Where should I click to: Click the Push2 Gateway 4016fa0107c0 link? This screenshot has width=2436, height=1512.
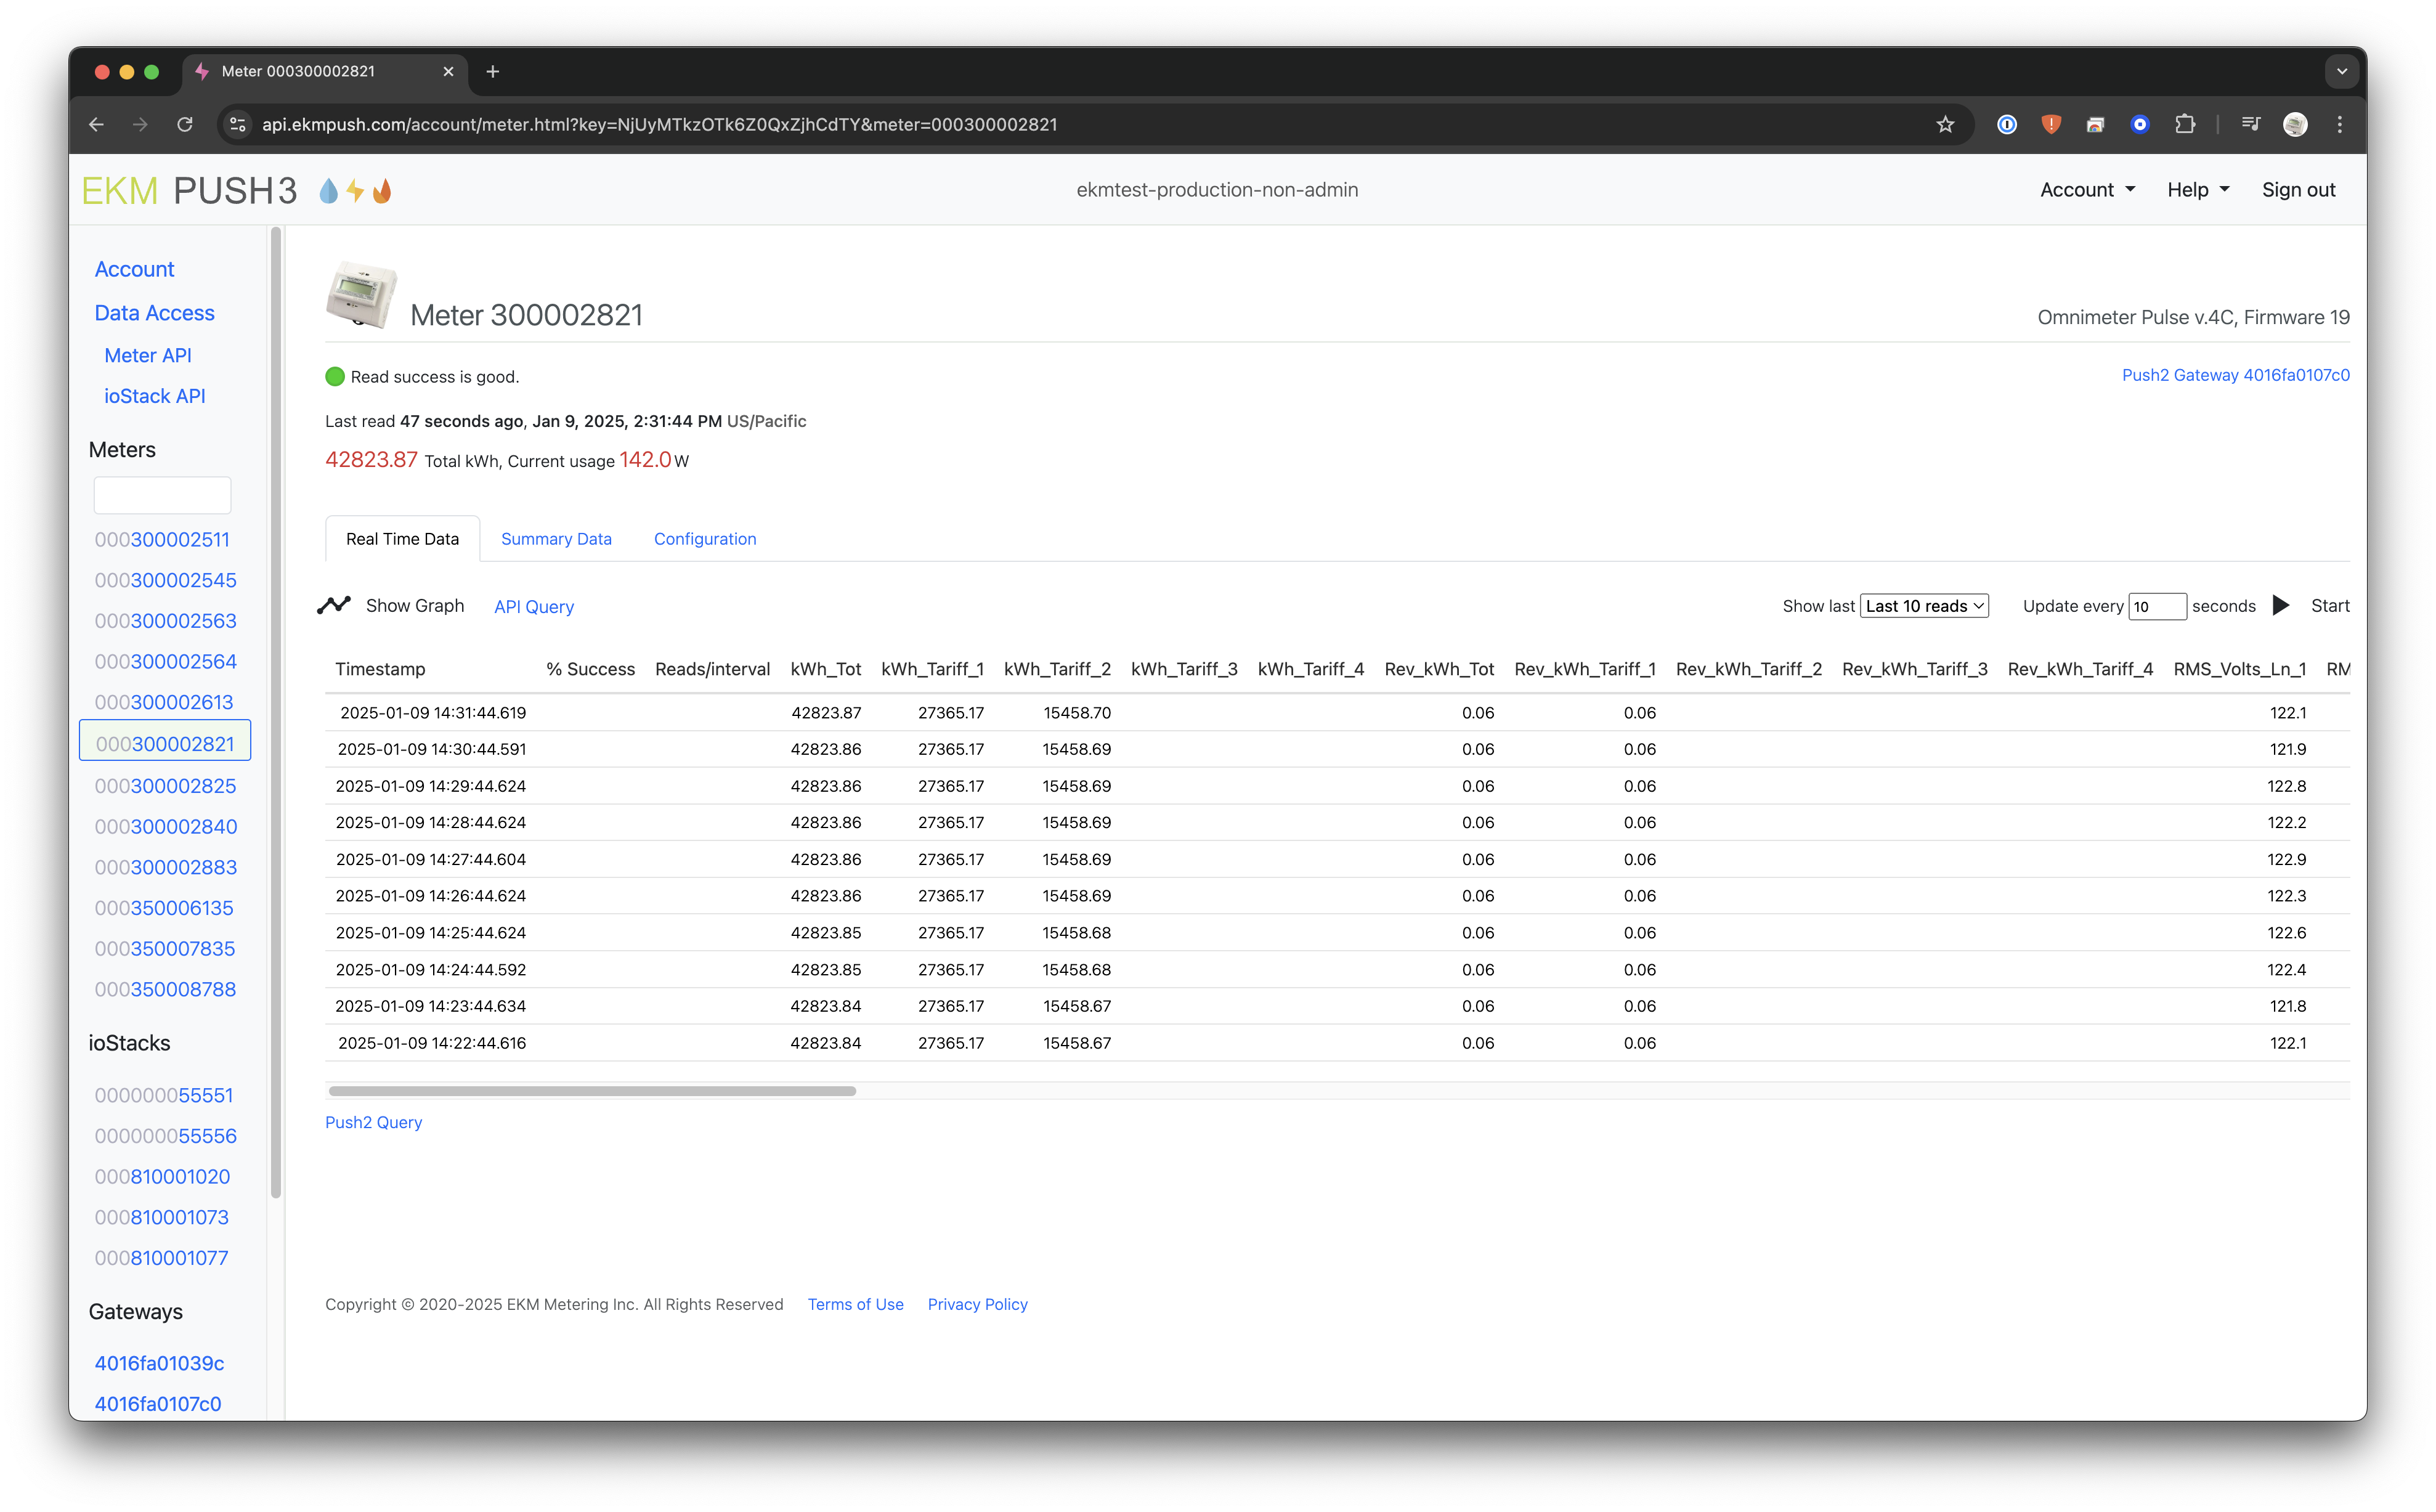click(2235, 375)
